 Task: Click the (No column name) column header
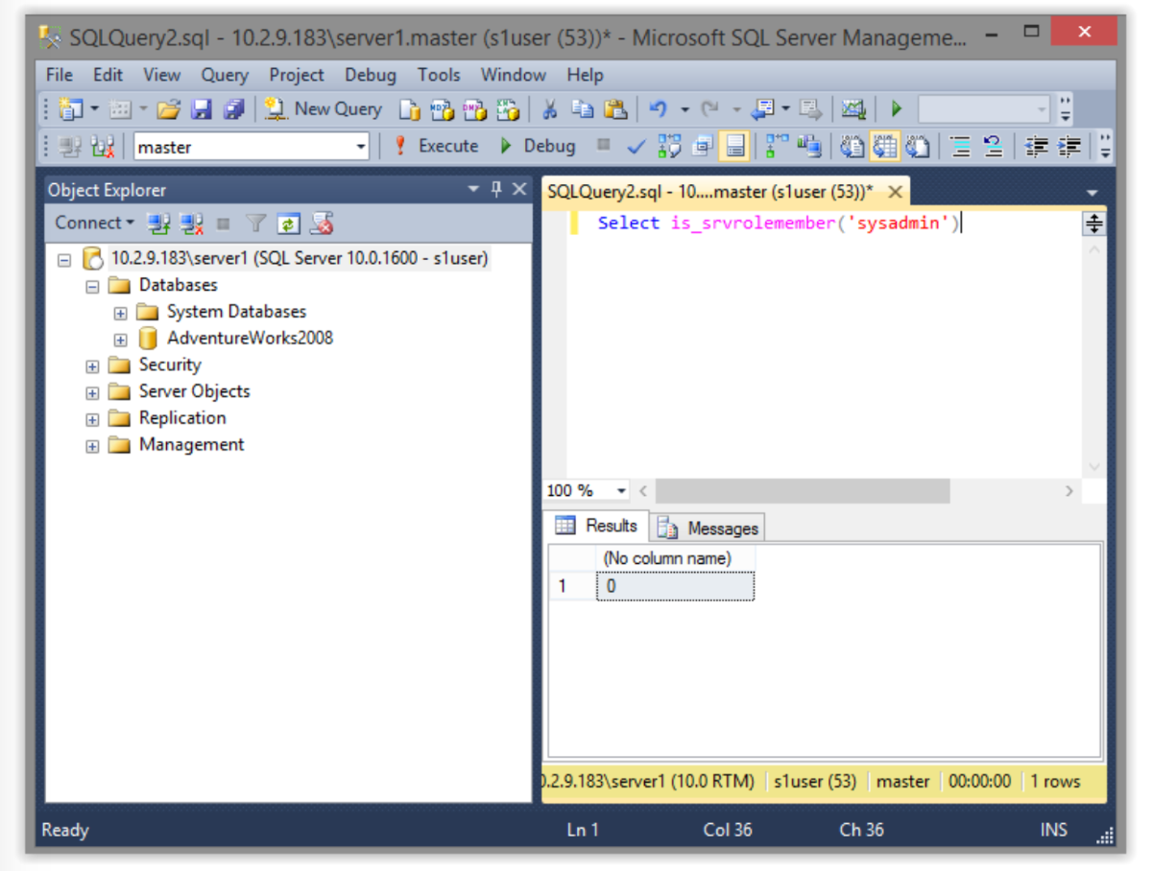(x=676, y=558)
